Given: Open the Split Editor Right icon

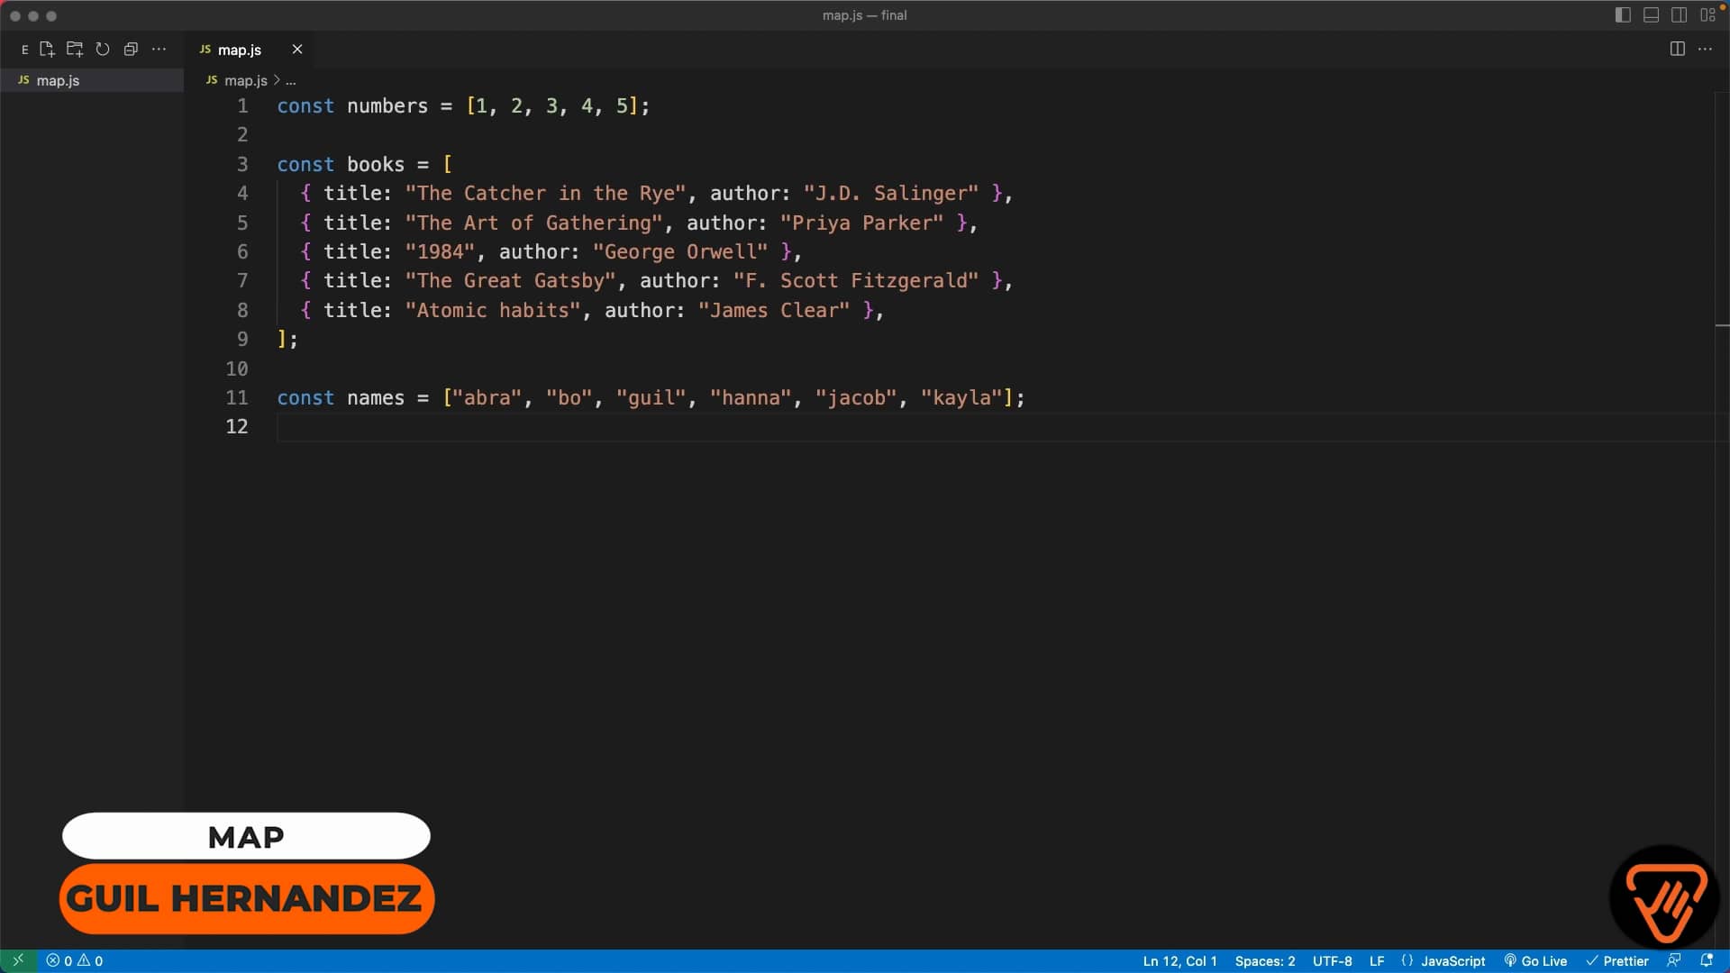Looking at the screenshot, I should (1677, 50).
